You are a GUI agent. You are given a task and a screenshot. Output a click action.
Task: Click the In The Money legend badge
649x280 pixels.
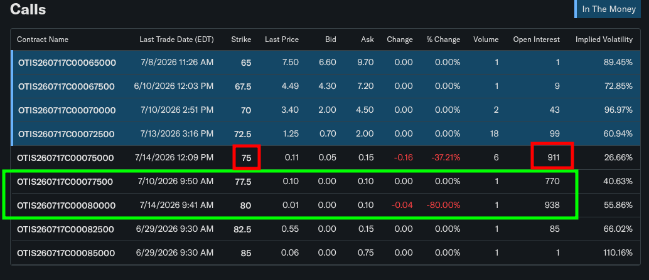608,9
